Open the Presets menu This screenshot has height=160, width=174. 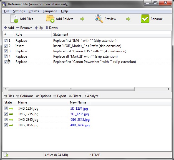click(x=34, y=11)
